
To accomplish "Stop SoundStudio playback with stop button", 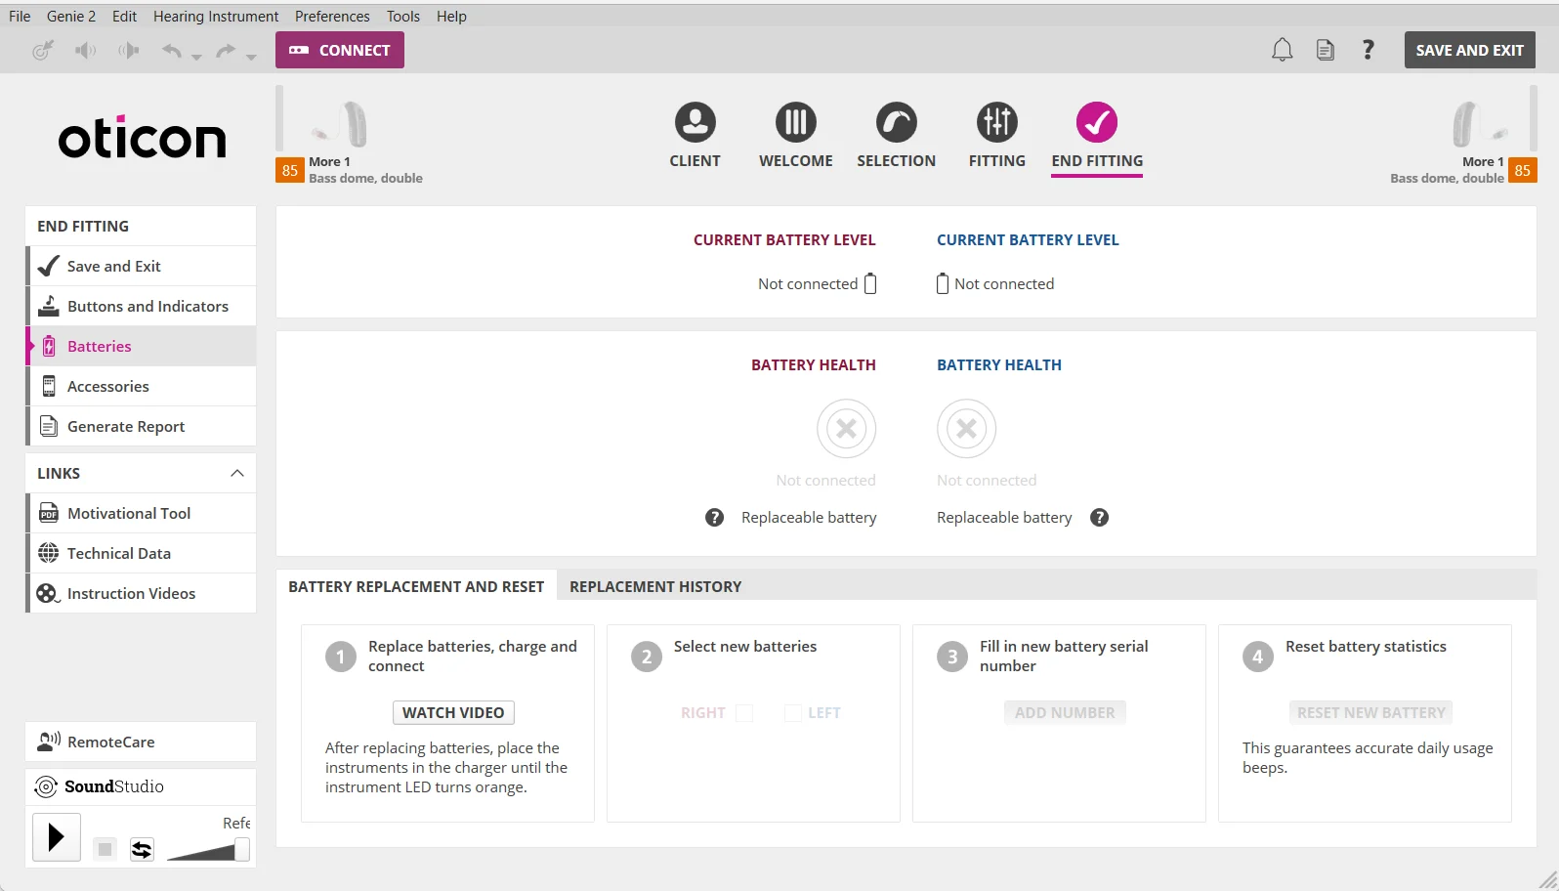I will (x=105, y=849).
